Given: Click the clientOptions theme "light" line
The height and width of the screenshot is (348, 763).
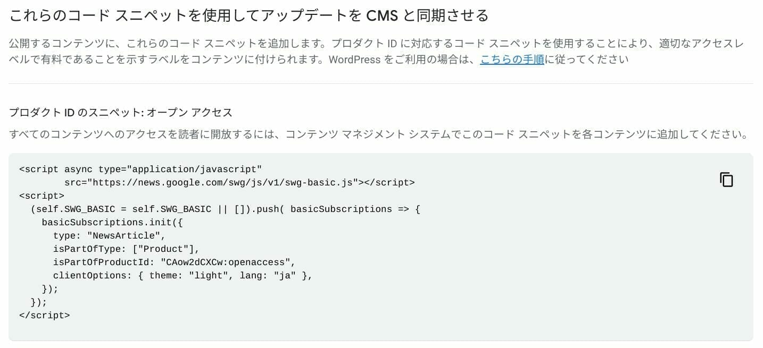Looking at the screenshot, I should pyautogui.click(x=183, y=276).
